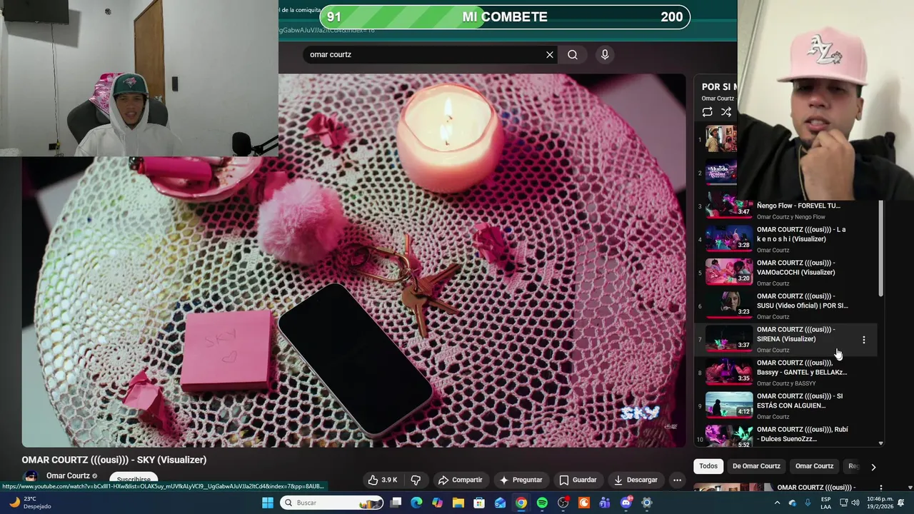Open Microsoft Store from taskbar
Viewport: 914px width, 514px height.
479,503
